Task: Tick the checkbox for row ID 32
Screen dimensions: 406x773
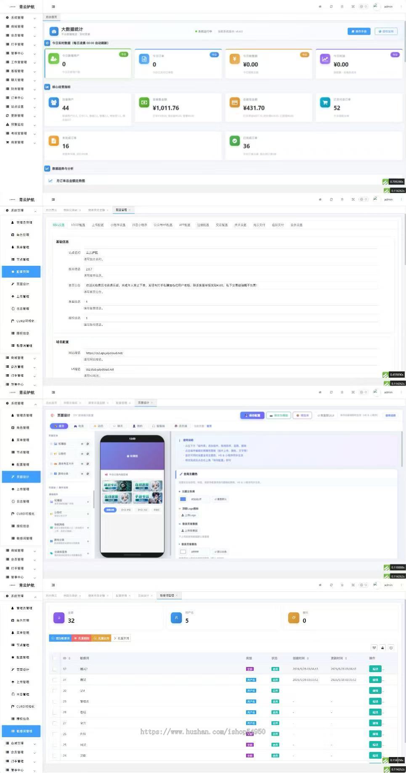Action: [55, 669]
